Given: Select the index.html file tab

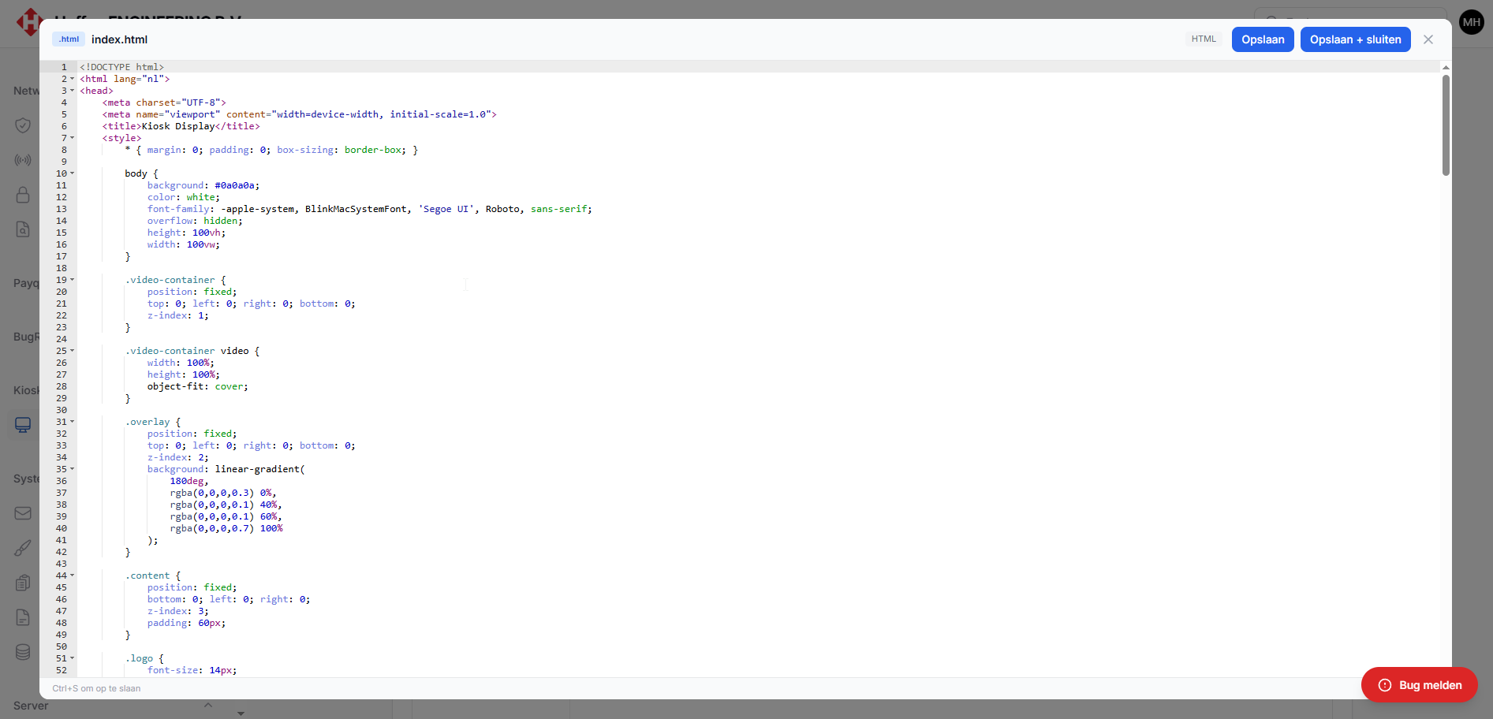Looking at the screenshot, I should [x=120, y=39].
